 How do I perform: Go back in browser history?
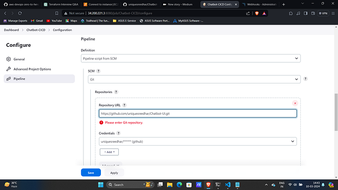click(5, 13)
